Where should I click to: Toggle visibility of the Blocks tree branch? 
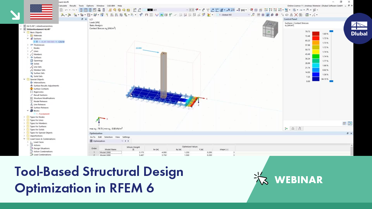tap(28, 111)
